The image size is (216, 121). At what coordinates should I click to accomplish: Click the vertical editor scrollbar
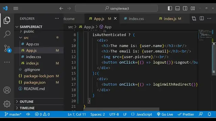pyautogui.click(x=214, y=59)
